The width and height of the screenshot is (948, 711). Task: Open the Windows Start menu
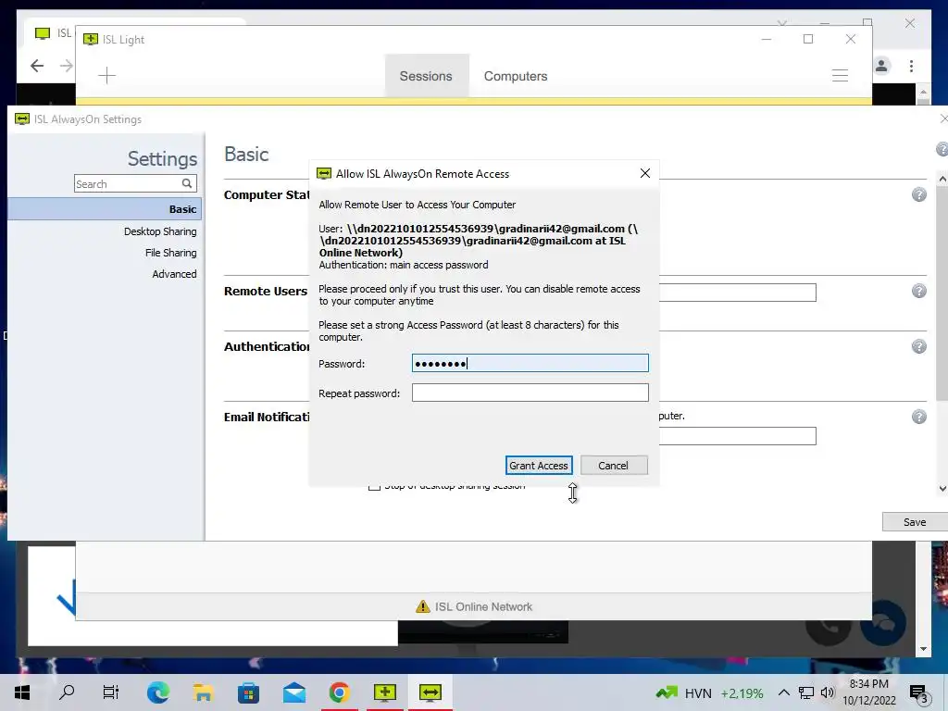pos(22,692)
